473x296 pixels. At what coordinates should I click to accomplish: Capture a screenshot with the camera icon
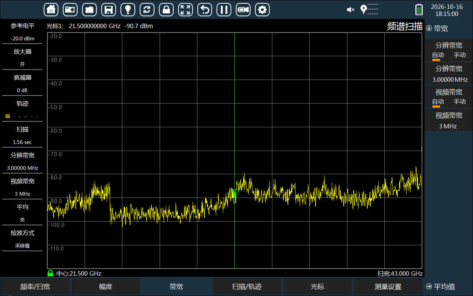[70, 10]
